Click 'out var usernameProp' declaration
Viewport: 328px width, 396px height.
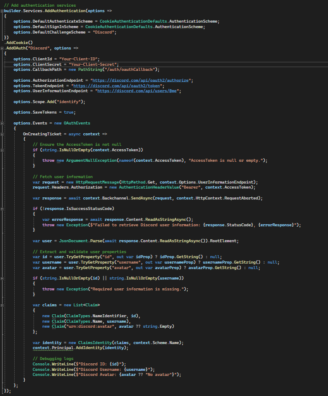click(x=169, y=262)
